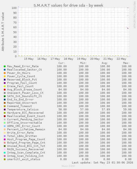Click the Max: column header
Image resolution: width=137 pixels, height=169 pixels.
point(126,63)
